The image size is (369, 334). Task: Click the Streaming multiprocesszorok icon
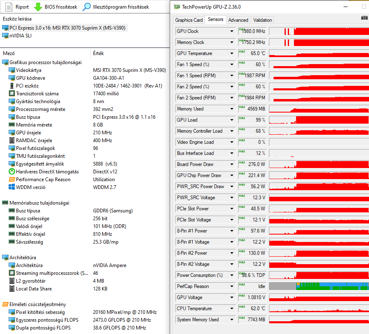pos(11,273)
